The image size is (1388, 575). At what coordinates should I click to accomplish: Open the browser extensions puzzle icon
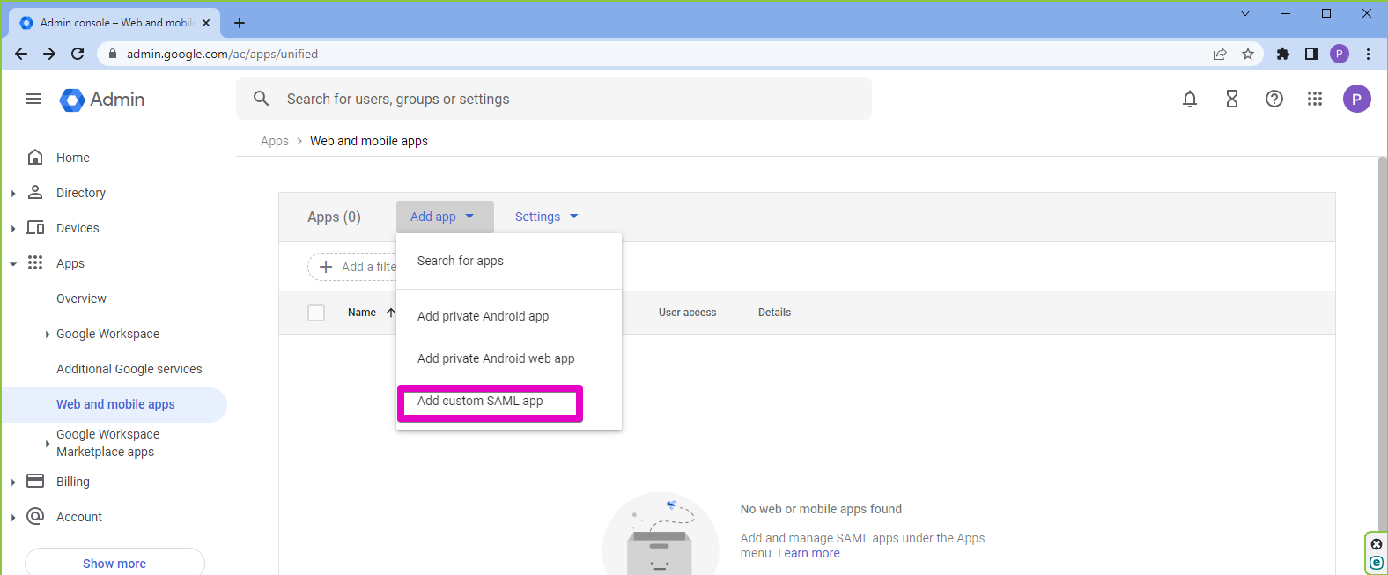pos(1283,54)
